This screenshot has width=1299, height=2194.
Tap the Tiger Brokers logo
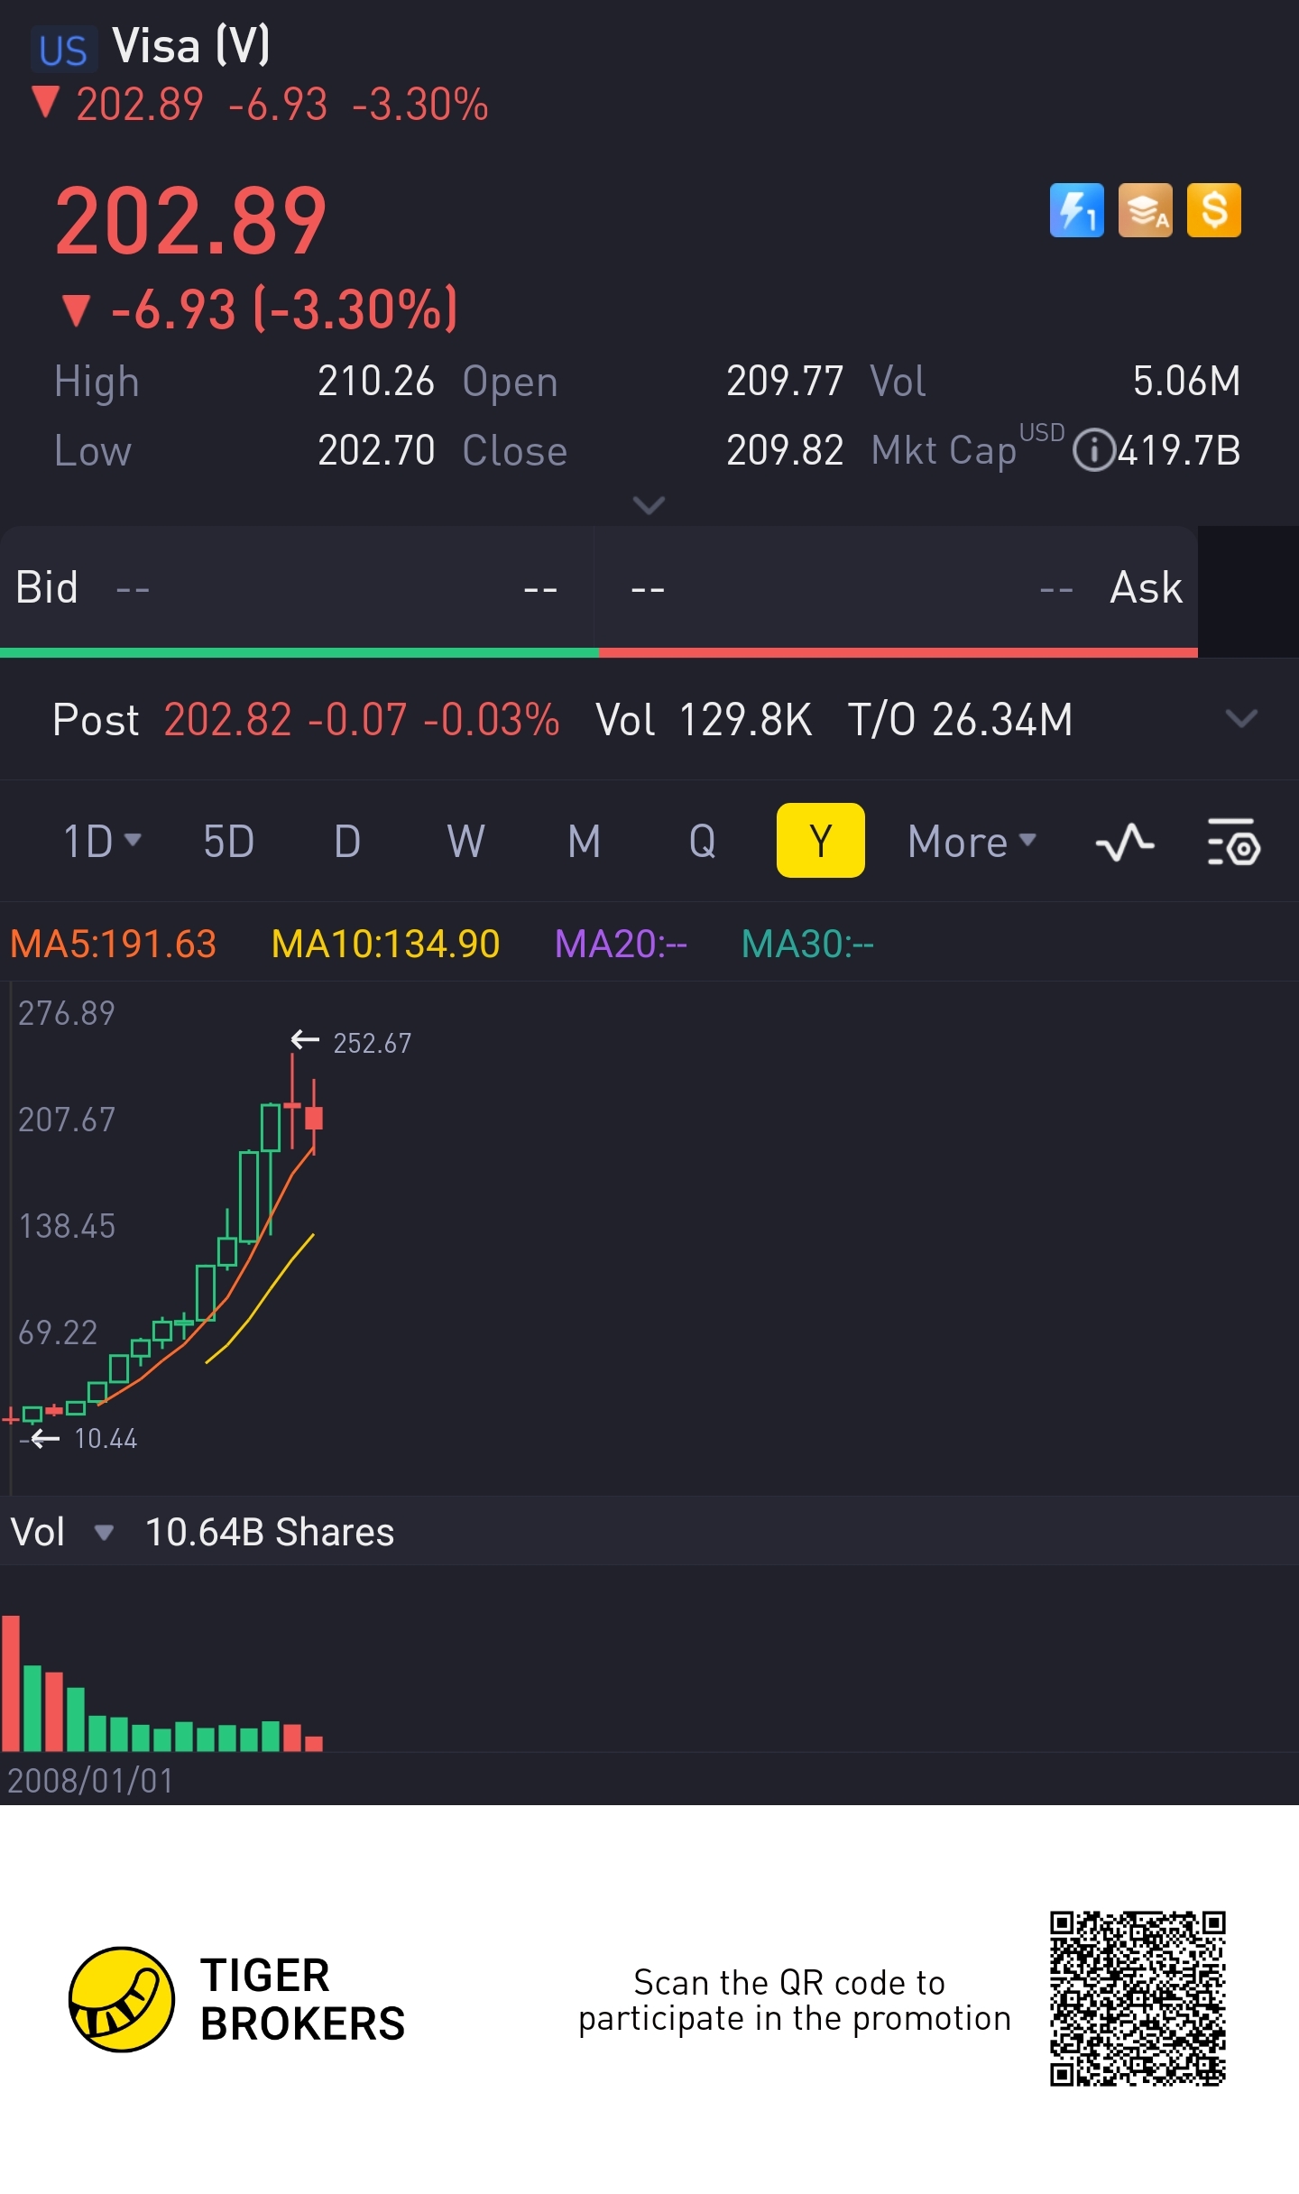coord(122,1999)
